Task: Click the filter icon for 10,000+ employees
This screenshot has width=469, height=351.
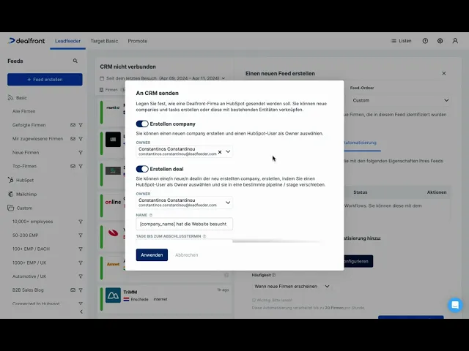Action: click(81, 222)
